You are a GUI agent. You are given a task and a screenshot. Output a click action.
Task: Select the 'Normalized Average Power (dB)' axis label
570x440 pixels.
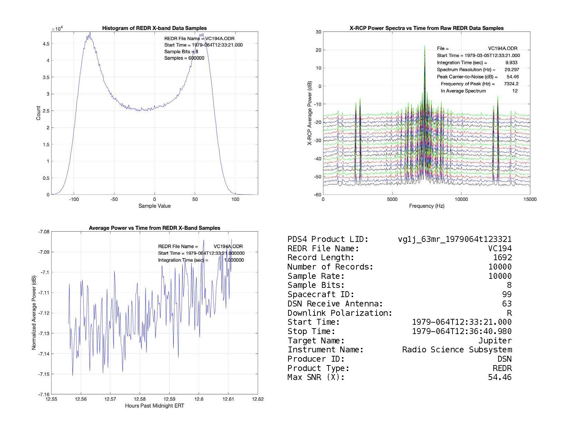34,313
